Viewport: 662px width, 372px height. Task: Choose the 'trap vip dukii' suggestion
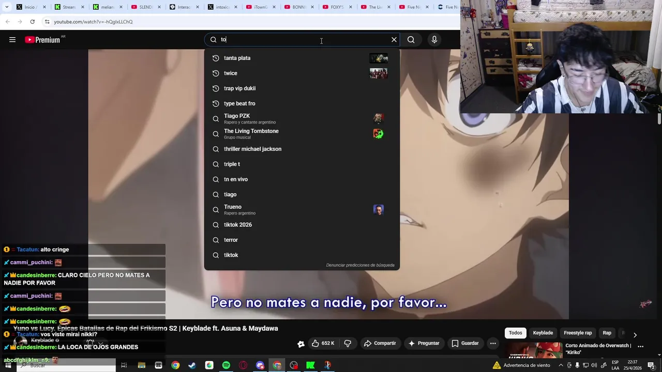click(302, 88)
